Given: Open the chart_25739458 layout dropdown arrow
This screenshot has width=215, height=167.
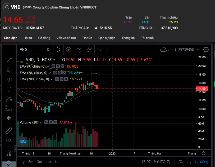Looking at the screenshot, I should (x=198, y=50).
